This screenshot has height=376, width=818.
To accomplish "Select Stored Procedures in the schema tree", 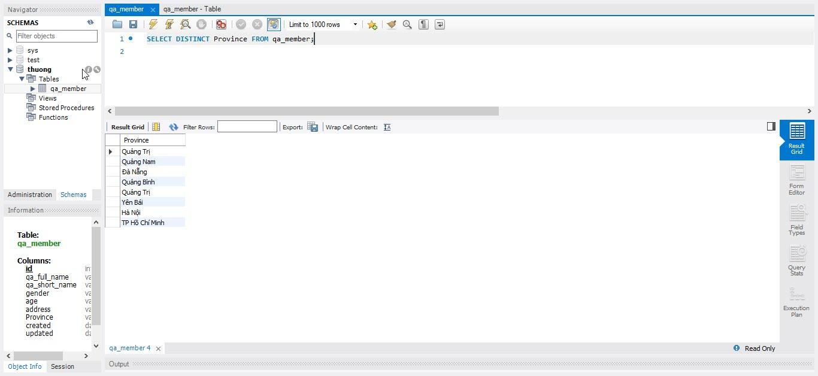I will coord(66,108).
